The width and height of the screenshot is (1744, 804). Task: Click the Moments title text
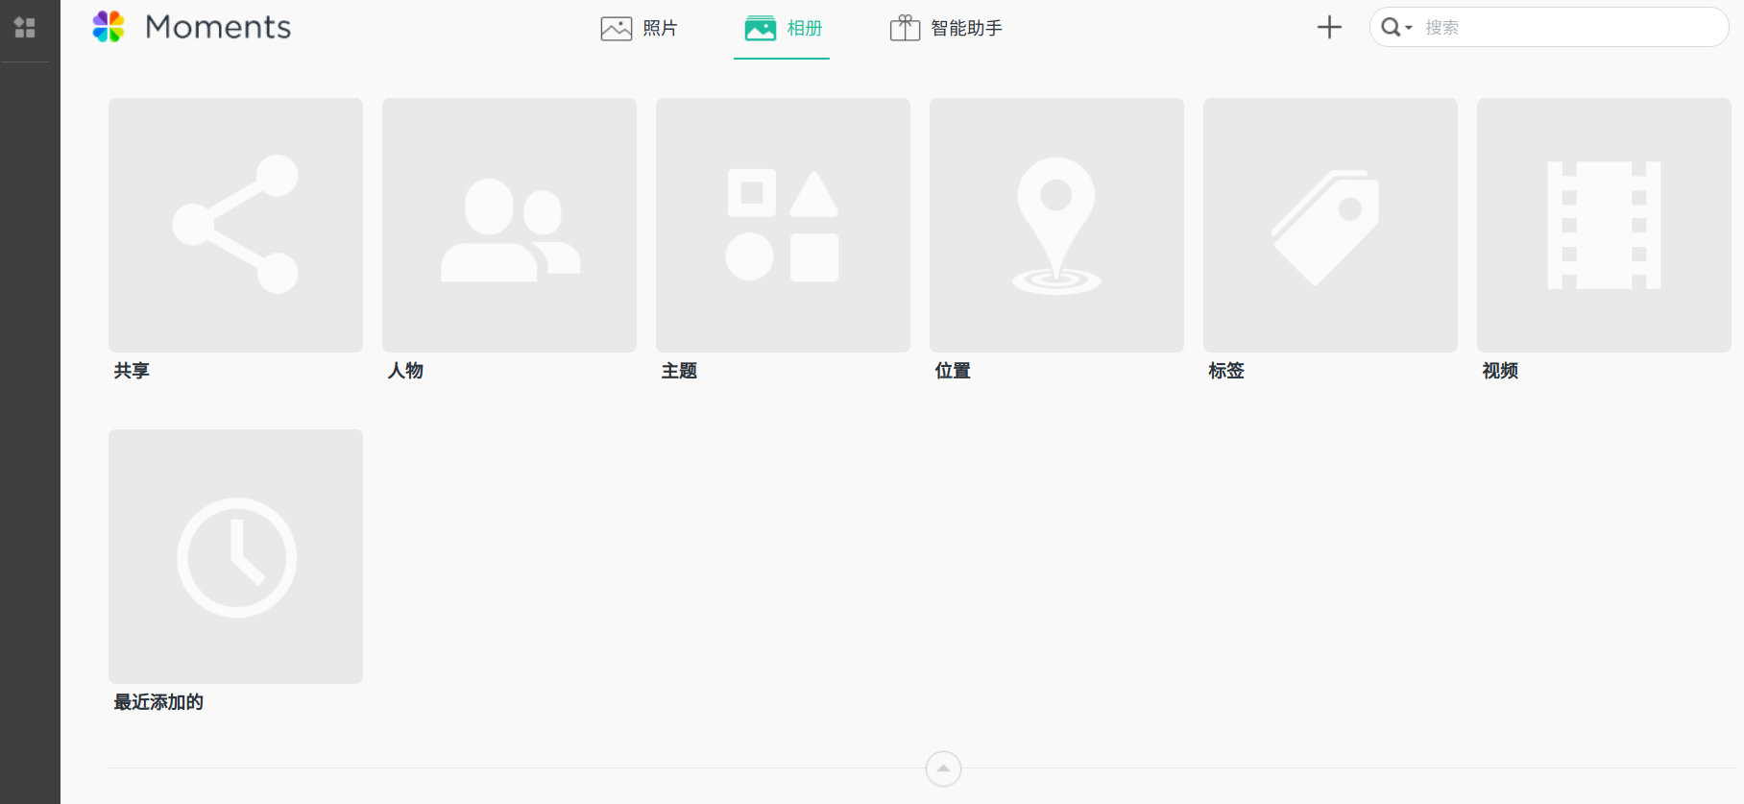(x=218, y=27)
